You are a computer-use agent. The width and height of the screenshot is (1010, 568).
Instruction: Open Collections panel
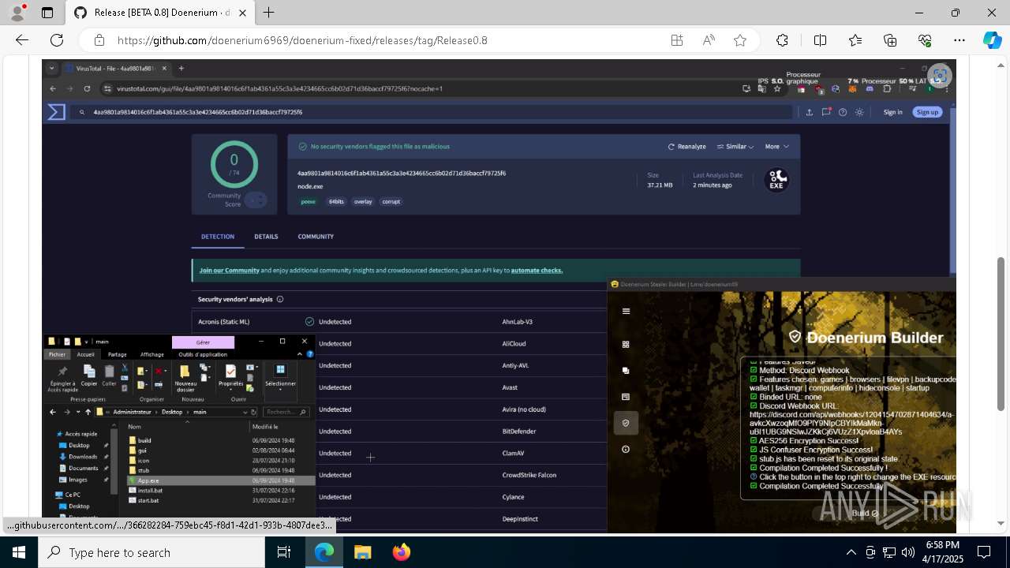point(890,40)
